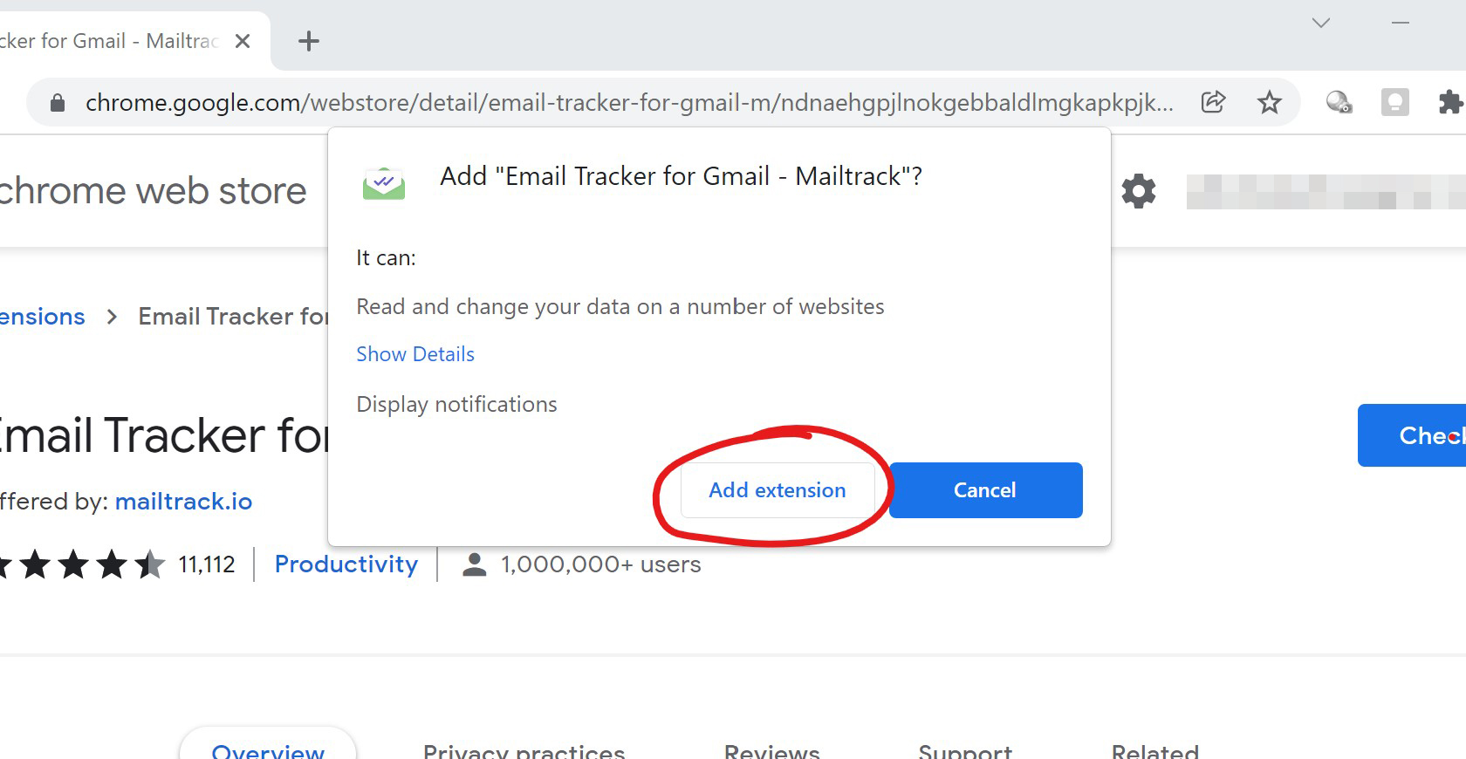Select the Overview tab
1466x759 pixels.
click(268, 750)
